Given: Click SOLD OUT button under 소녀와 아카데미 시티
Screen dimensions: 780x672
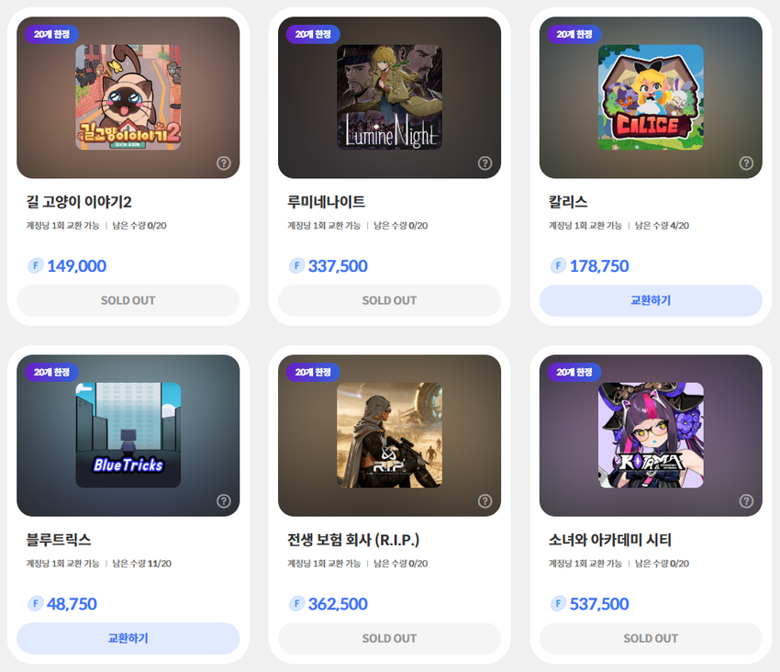Looking at the screenshot, I should (651, 638).
